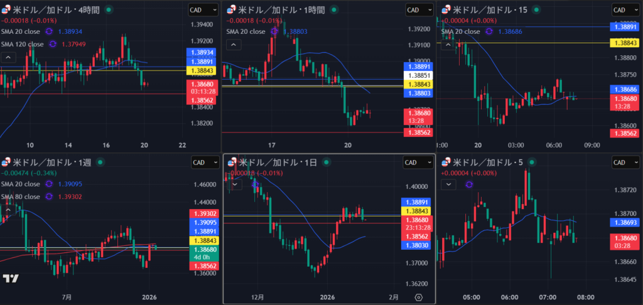Open CAD currency dropdown on 4-hour chart
Image resolution: width=643 pixels, height=305 pixels.
point(200,10)
